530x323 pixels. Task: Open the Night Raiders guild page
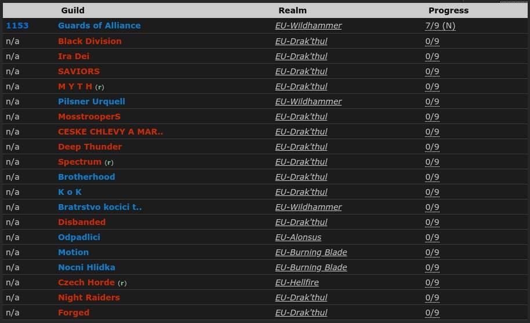tap(89, 297)
